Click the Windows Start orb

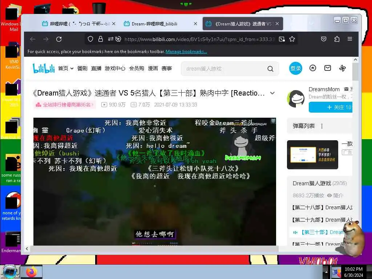click(x=9, y=272)
